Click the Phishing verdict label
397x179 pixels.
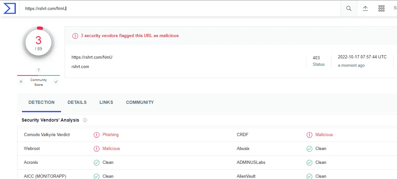pos(110,135)
